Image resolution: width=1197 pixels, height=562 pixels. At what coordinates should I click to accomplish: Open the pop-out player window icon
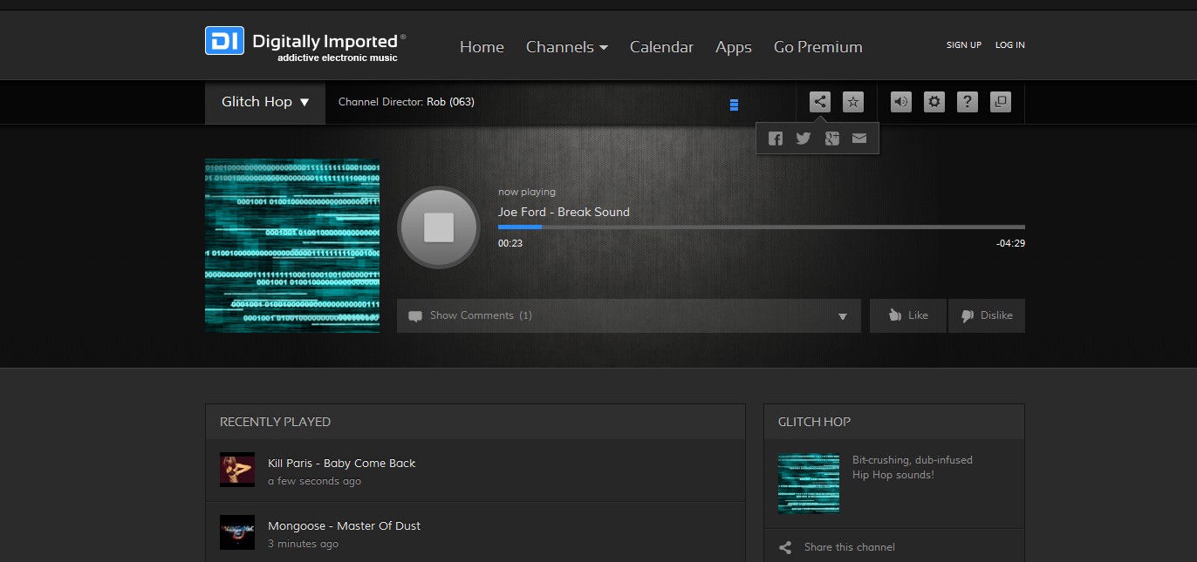click(1001, 102)
